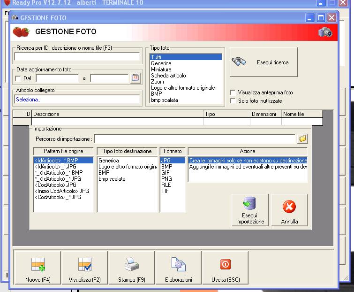354x292 pixels.
Task: Select BMP in Tipo foto destinazione
Action: pyautogui.click(x=127, y=173)
